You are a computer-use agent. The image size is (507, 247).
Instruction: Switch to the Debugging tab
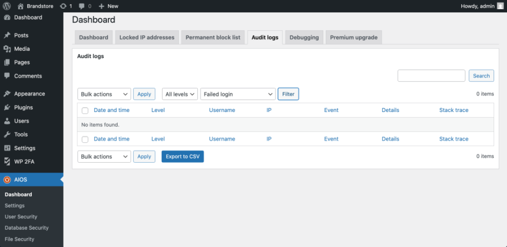[x=304, y=37]
